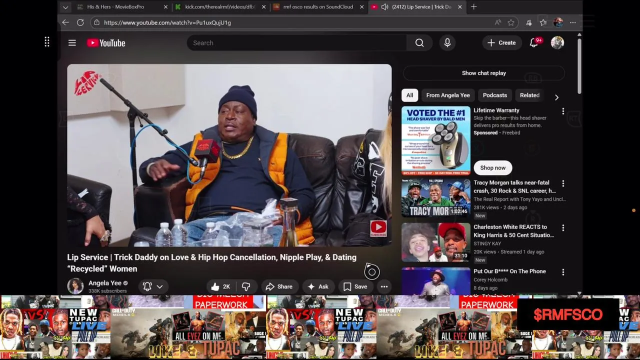Open the Charleston White video thumbnail

pyautogui.click(x=436, y=242)
